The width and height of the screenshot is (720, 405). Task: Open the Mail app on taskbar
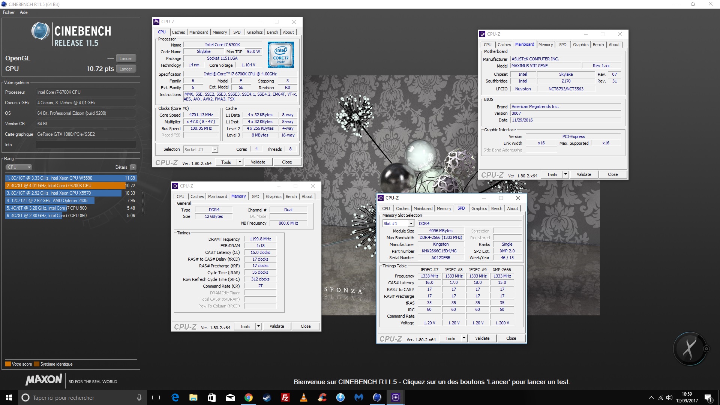pos(230,397)
